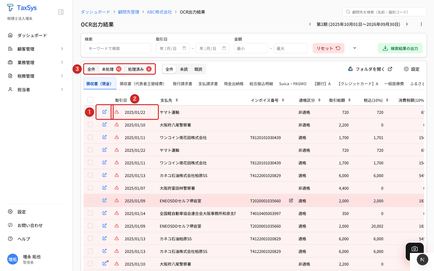Open external link icon for 大阪府富田林警察署 row

[x=105, y=188]
